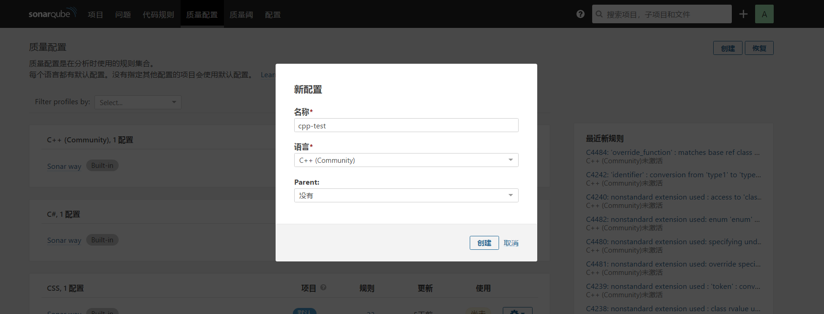The width and height of the screenshot is (824, 314).
Task: Click Built-in badge in C++ row
Action: pyautogui.click(x=102, y=166)
